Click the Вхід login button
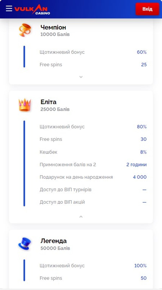 (147, 9)
